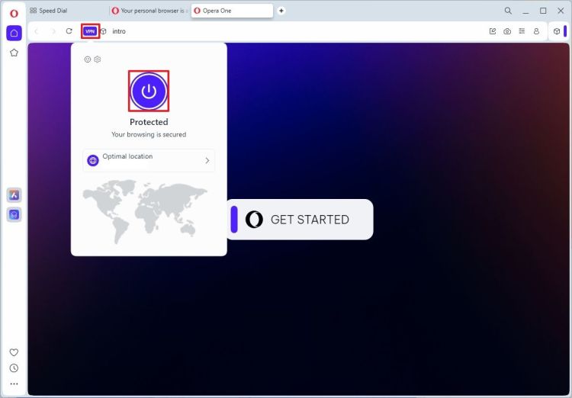
Task: Launch the Aria AI sidebar icon
Action: tap(14, 195)
